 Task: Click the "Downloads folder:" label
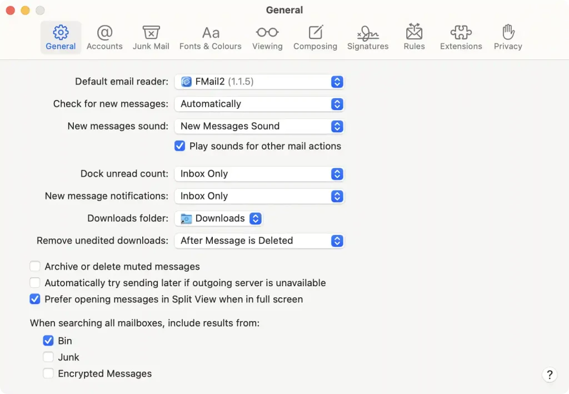coord(128,218)
